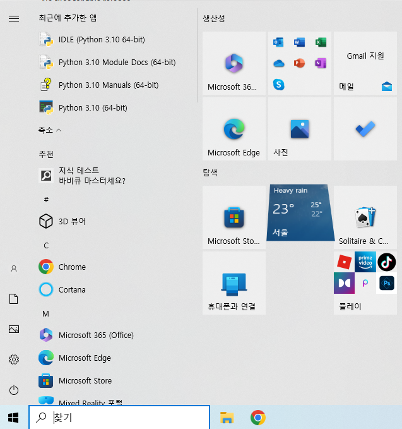Open Photoshop icon in 플레이 tile

[x=386, y=283]
